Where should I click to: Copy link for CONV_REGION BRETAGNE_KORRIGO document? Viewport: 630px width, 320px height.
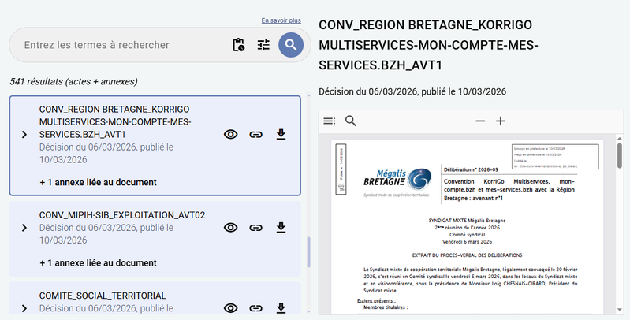255,135
